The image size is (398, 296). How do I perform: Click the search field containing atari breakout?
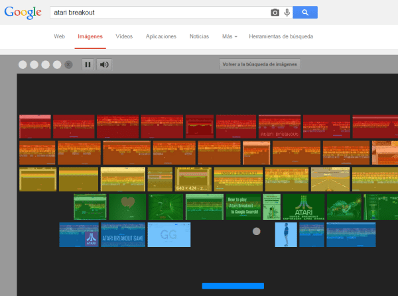pyautogui.click(x=159, y=12)
